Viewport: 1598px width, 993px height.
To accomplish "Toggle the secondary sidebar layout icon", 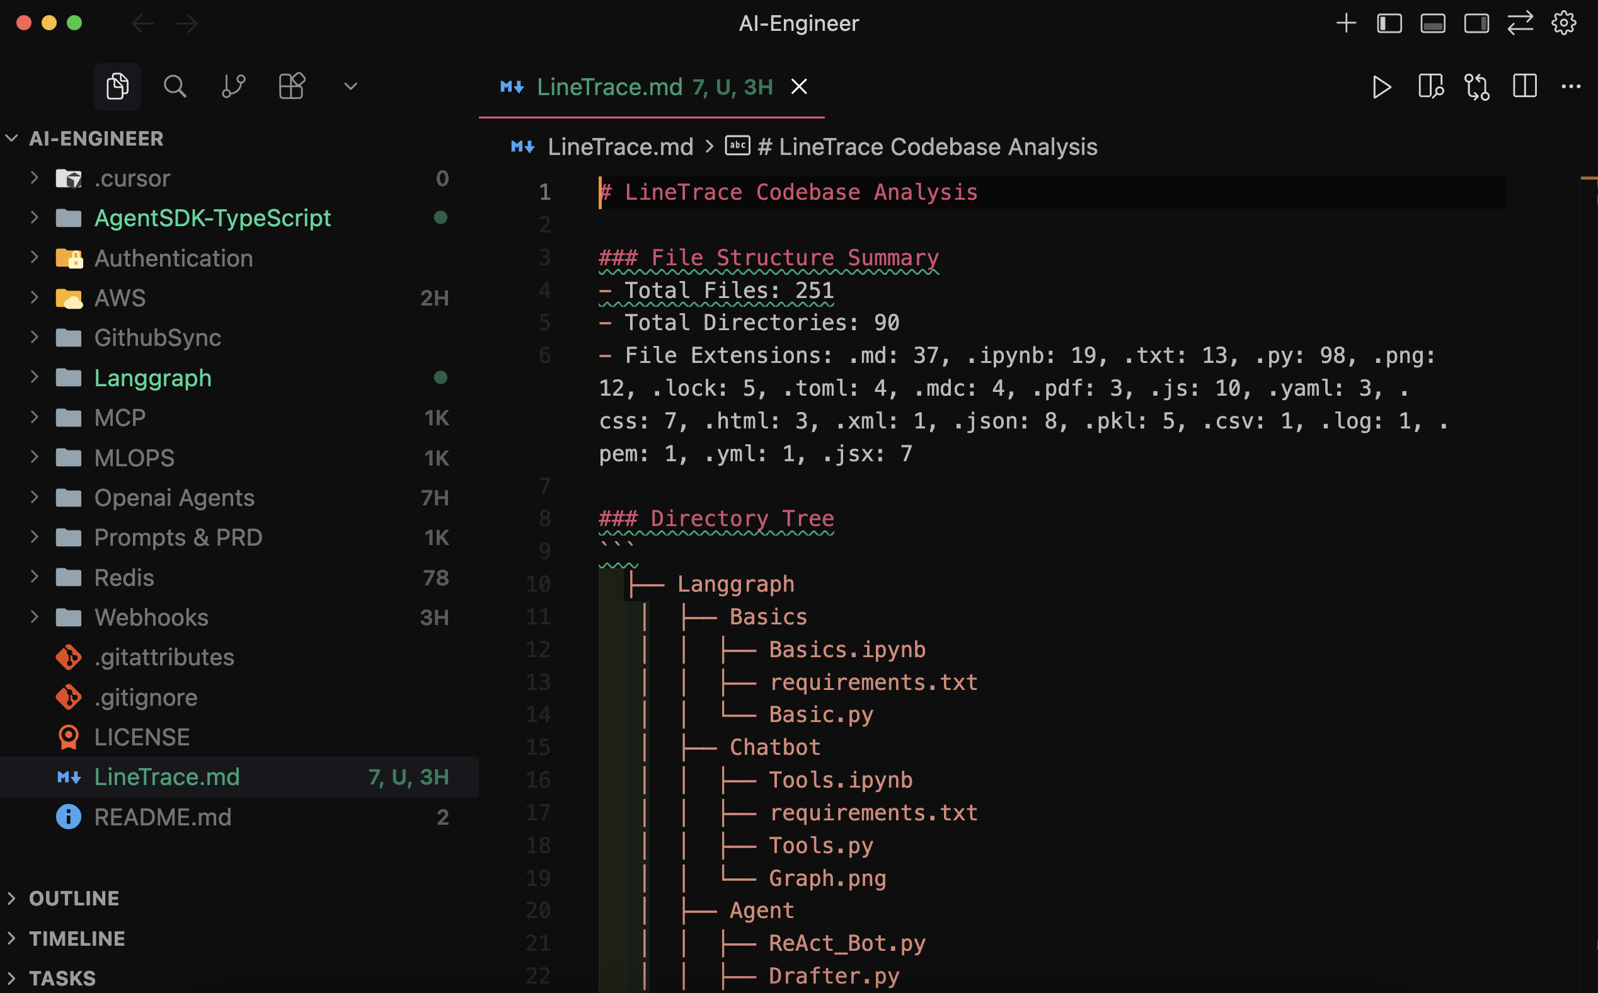I will pyautogui.click(x=1476, y=24).
